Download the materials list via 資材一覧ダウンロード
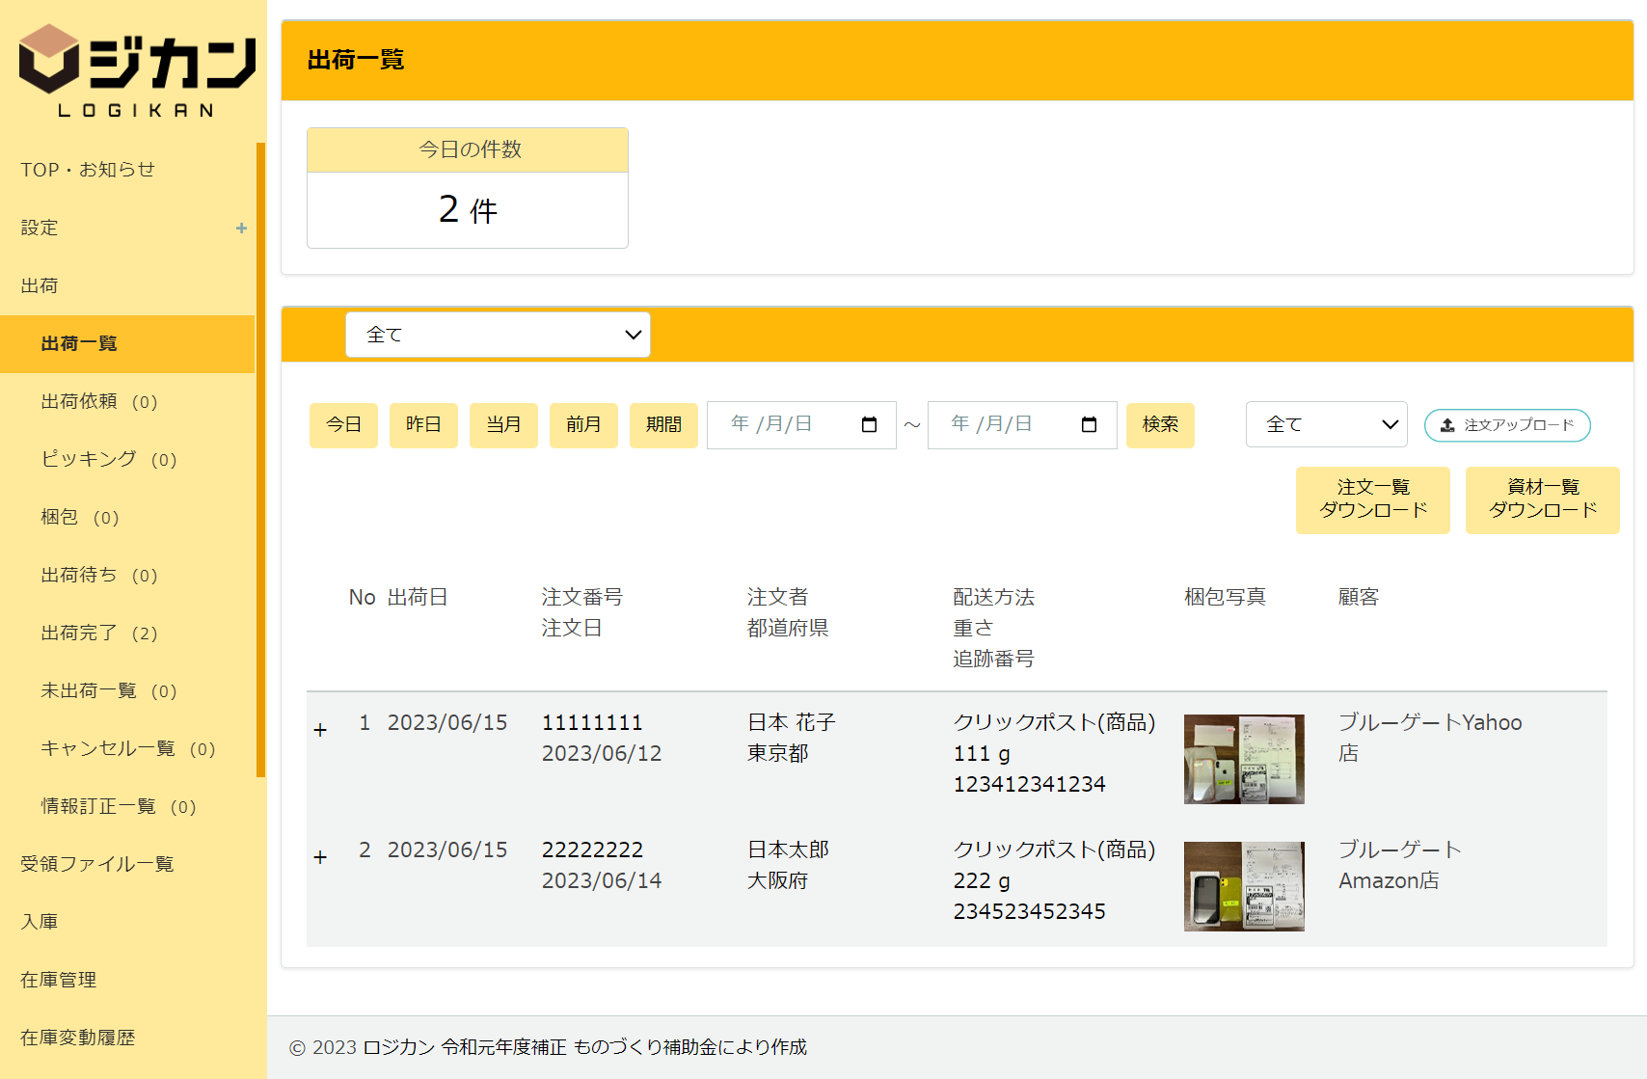Screen dimensions: 1647x1079 1542,499
